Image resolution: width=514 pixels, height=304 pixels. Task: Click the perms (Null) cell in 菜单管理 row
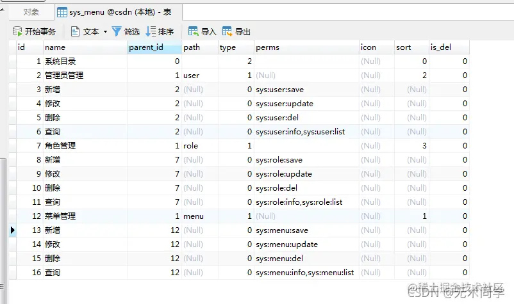click(x=307, y=216)
